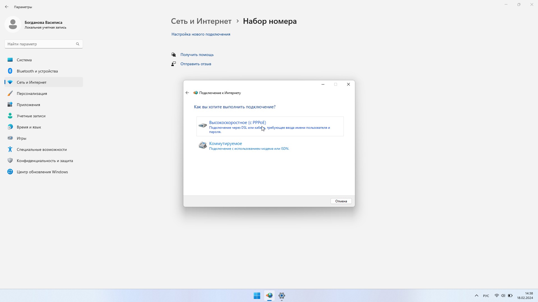Open Учетные записи settings

click(x=31, y=116)
